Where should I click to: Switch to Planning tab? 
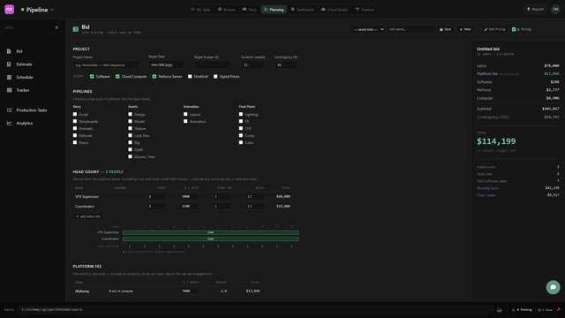[274, 10]
